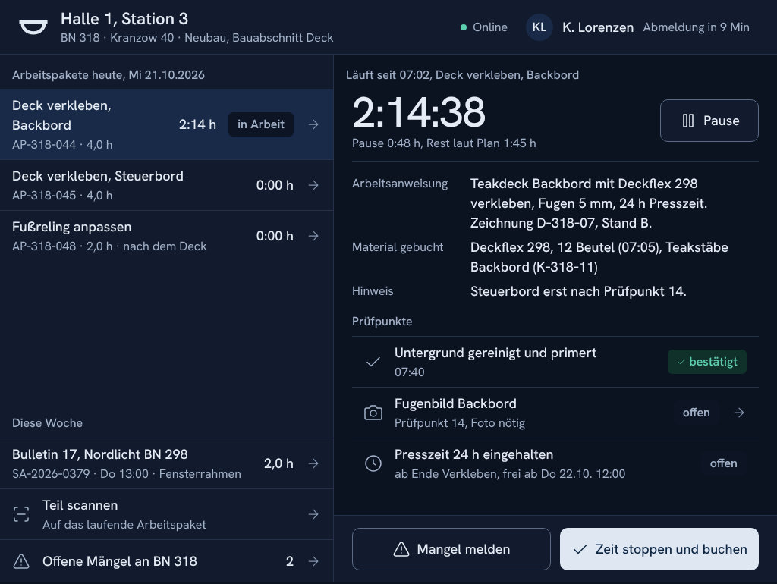The width and height of the screenshot is (777, 584).
Task: Click Mangel melden button
Action: point(451,549)
